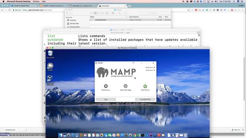This screenshot has width=246, height=138.
Task: Click Quit button in MAMP window
Action: pos(106,100)
